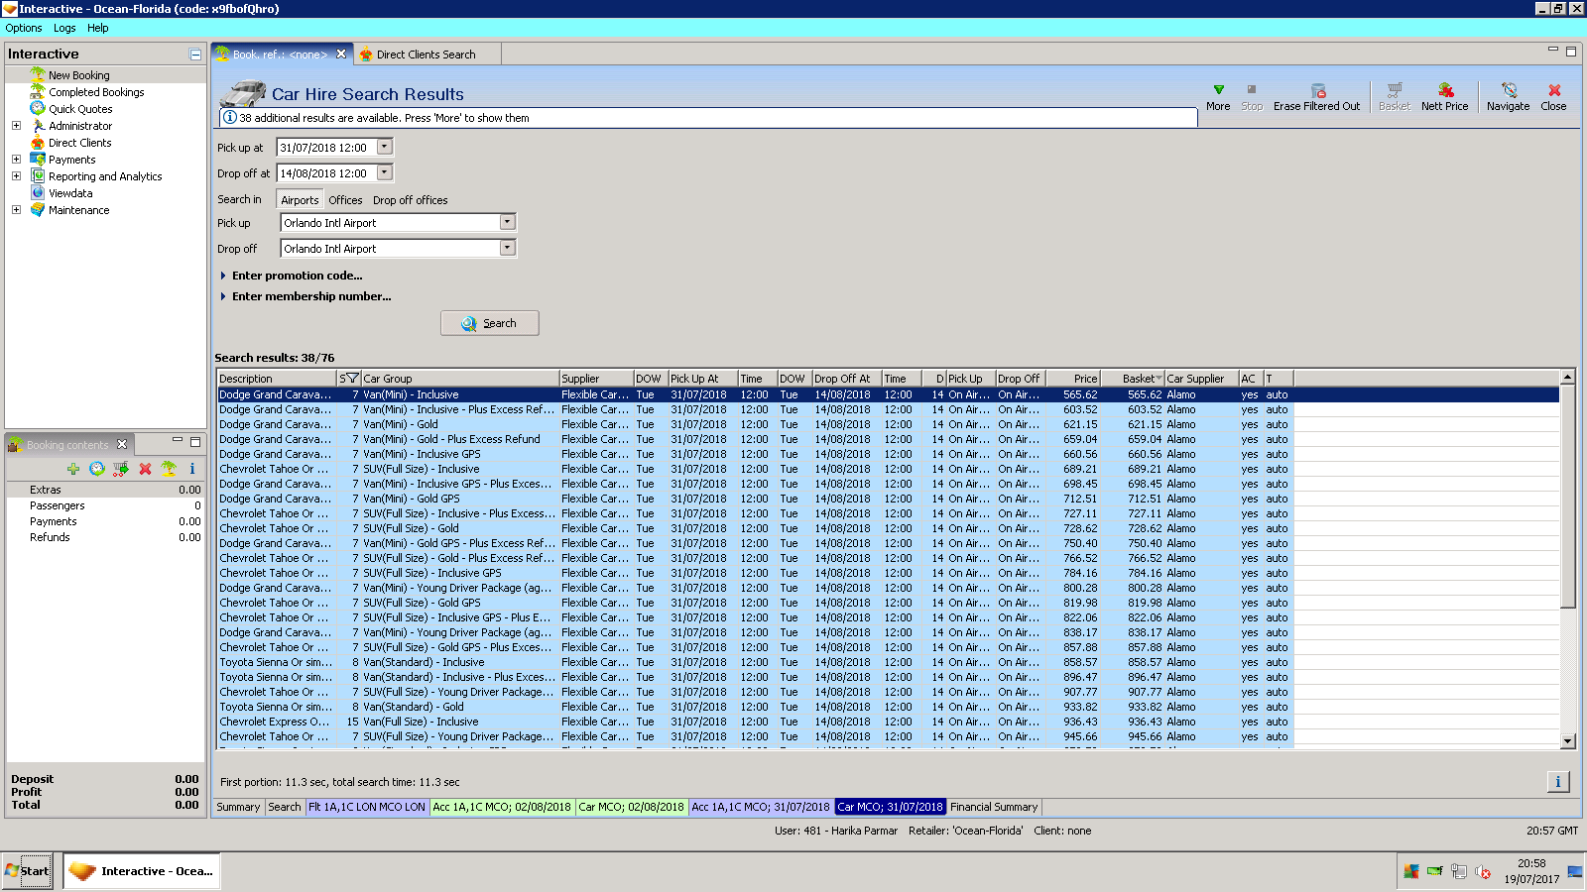Open the Logs menu
1587x892 pixels.
(x=64, y=28)
